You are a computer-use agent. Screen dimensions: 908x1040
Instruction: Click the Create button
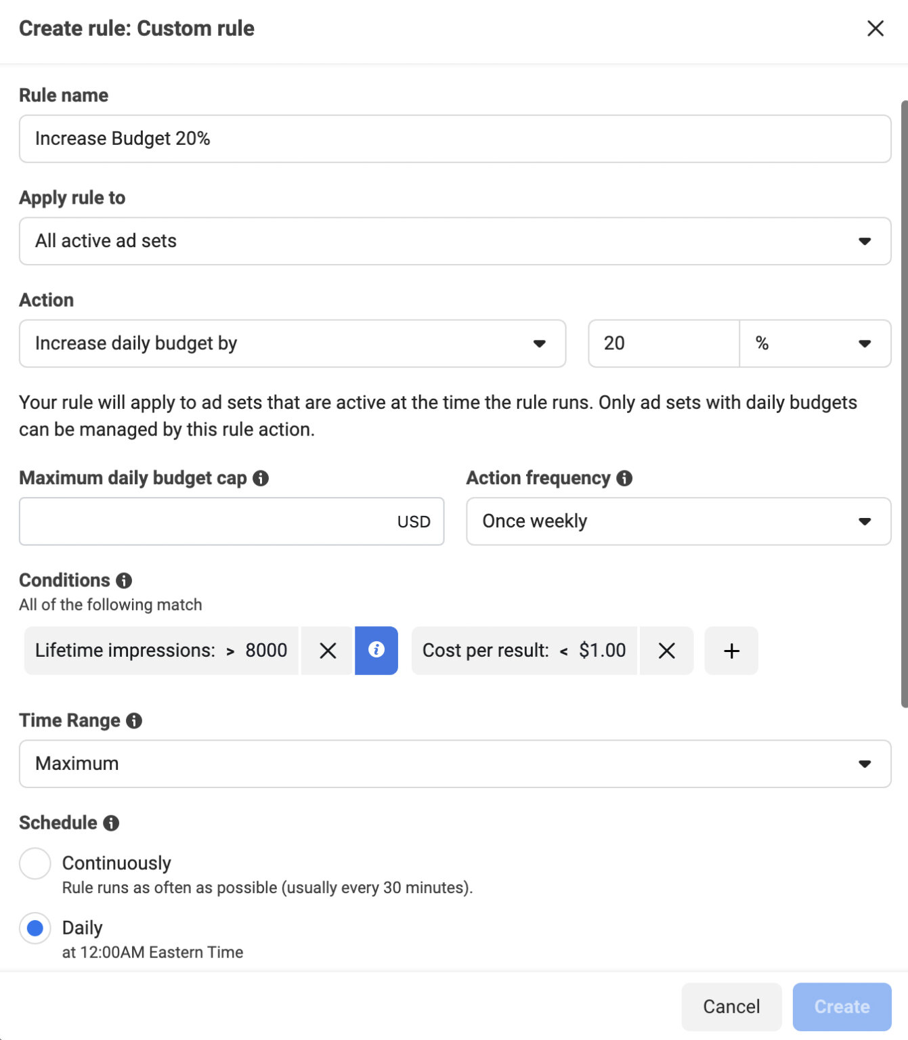[x=842, y=1007]
